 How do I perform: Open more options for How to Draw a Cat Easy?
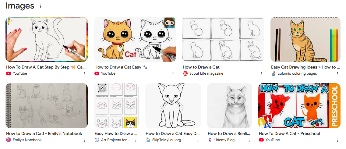pos(173,74)
